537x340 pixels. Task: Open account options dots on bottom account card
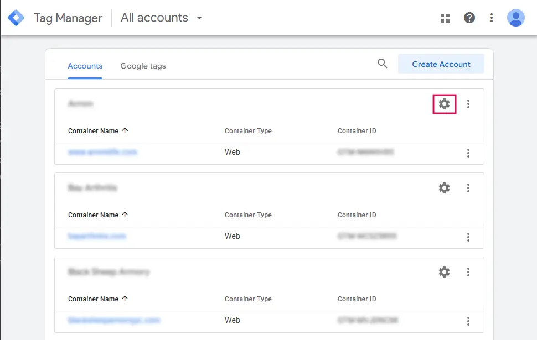468,272
